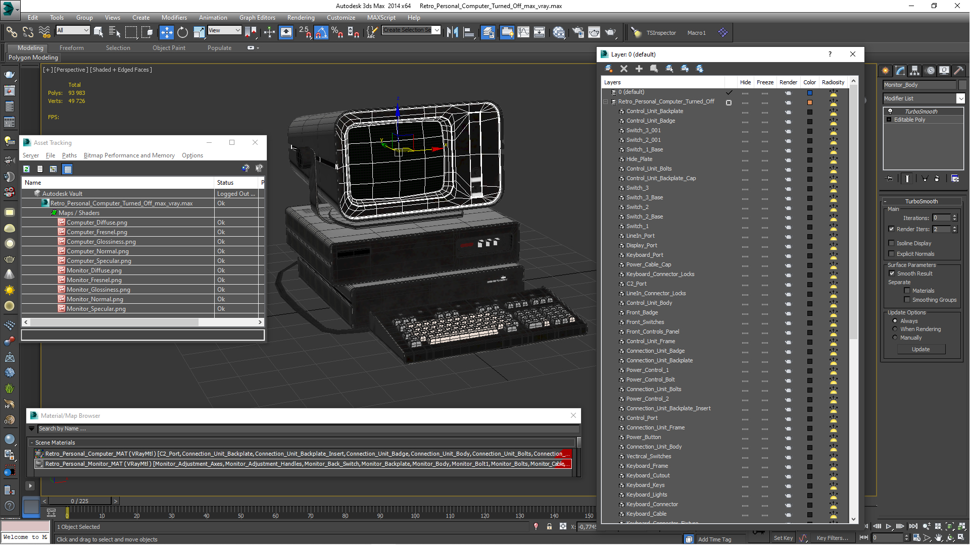Toggle Render Iters checkbox
Screen dimensions: 970x545
(x=891, y=229)
